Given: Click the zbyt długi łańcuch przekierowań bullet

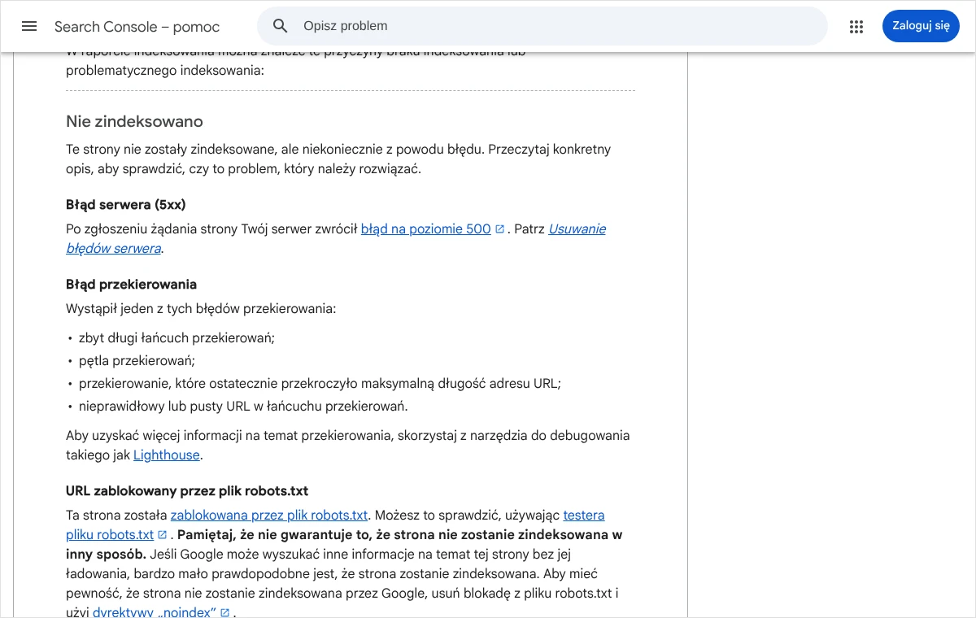Looking at the screenshot, I should [176, 338].
